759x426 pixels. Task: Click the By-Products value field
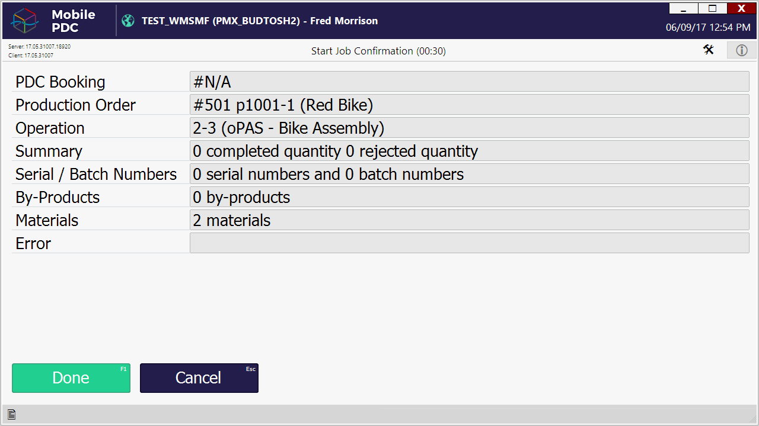tap(469, 197)
